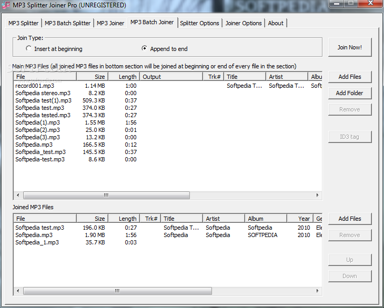Click the main list horizontal scrollbar thumb
The image size is (384, 308).
click(106, 195)
